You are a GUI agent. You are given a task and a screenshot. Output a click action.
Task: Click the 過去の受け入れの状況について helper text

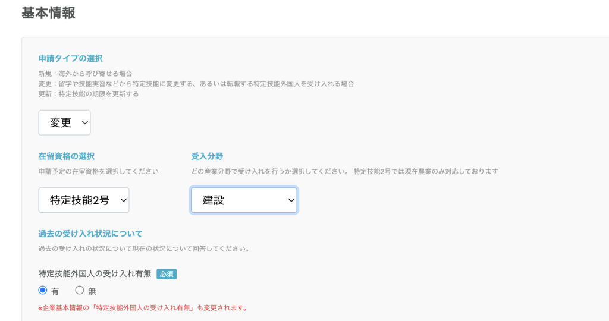(143, 248)
